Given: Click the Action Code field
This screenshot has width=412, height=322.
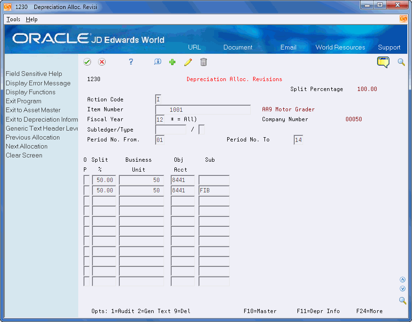Looking at the screenshot, I should click(x=158, y=99).
